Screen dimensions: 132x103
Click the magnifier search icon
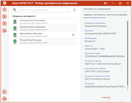(15, 10)
